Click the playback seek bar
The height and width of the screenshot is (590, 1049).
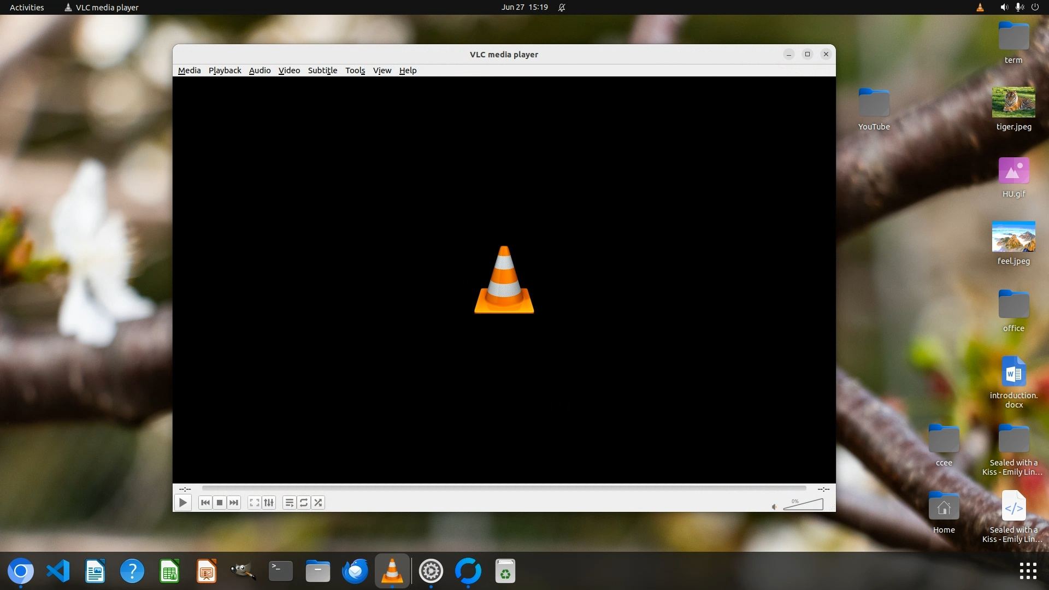click(x=504, y=488)
